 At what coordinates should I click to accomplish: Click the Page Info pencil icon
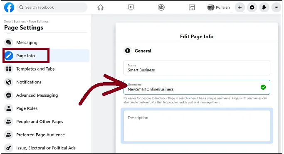8,56
